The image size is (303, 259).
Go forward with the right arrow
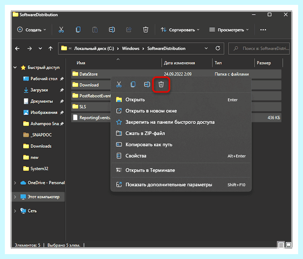(29, 48)
